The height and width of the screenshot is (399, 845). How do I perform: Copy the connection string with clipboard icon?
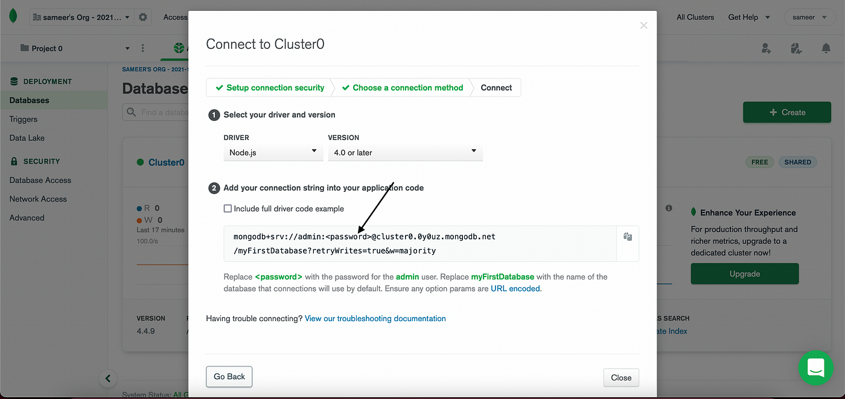point(628,237)
